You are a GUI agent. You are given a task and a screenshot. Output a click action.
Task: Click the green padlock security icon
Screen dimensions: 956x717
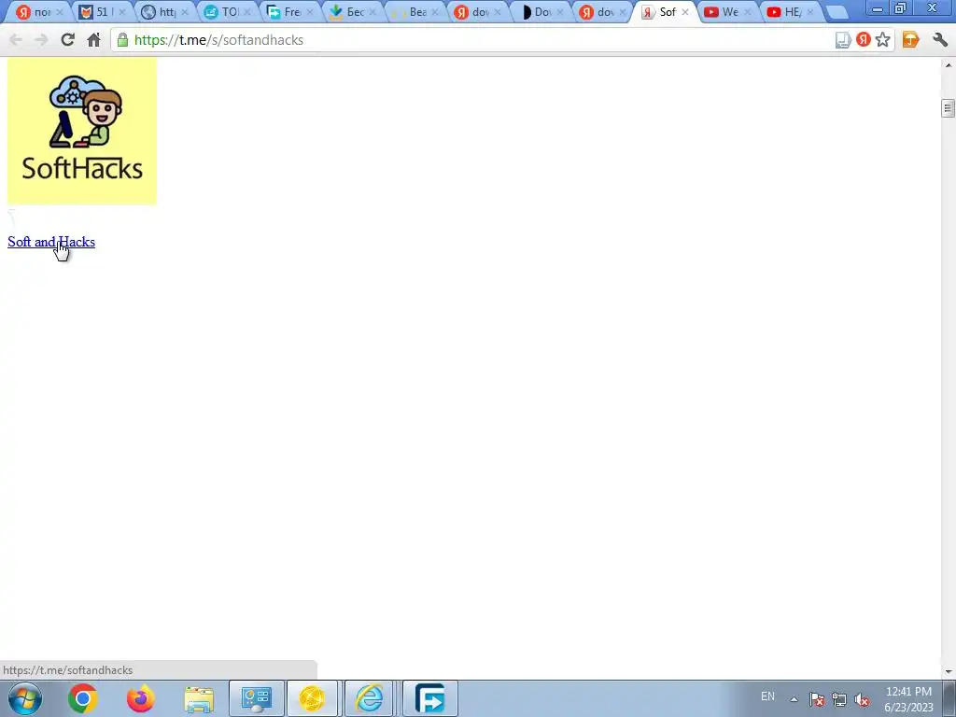point(122,40)
